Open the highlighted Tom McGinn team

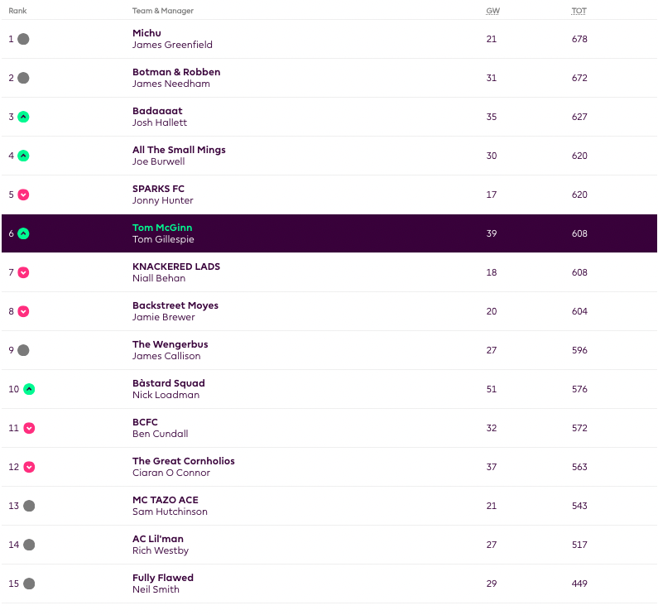click(x=162, y=228)
